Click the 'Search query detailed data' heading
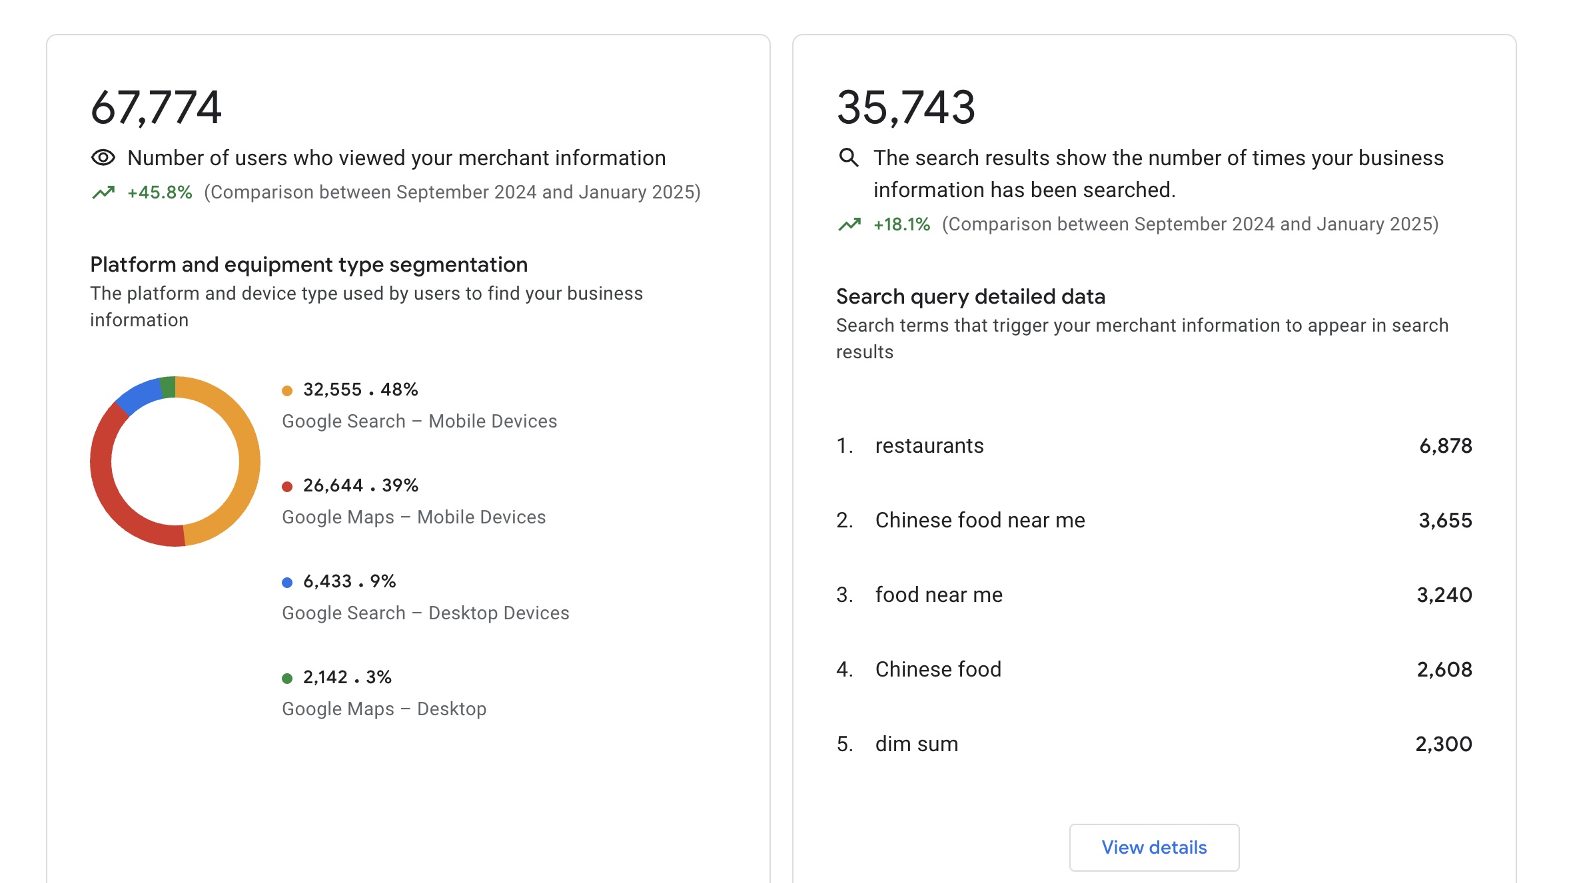Viewport: 1571px width, 883px height. 970,296
